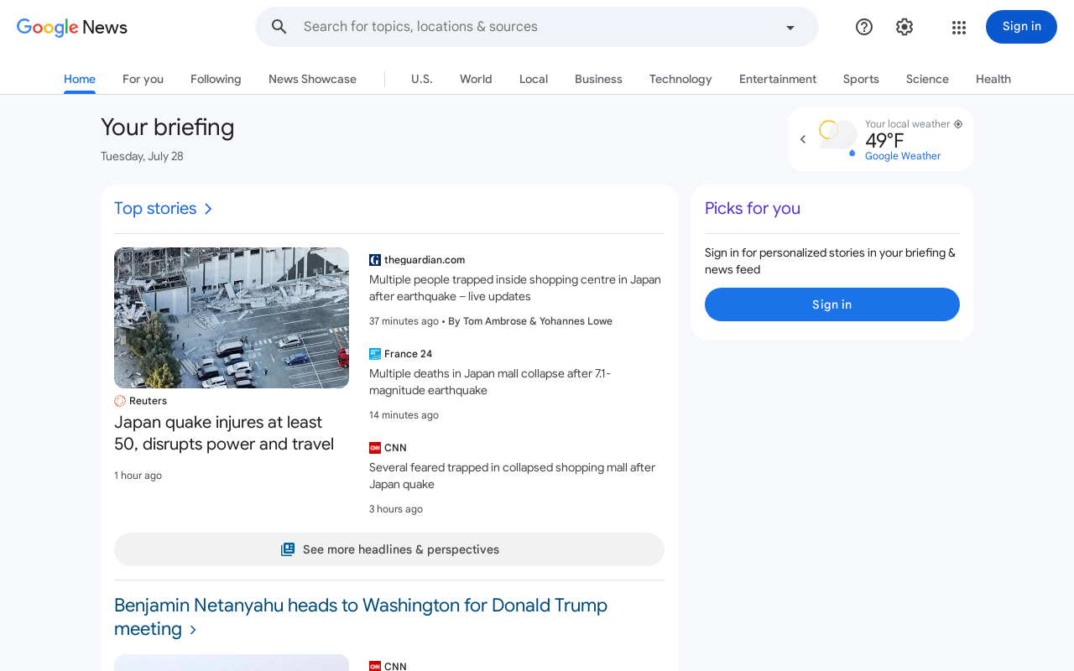This screenshot has width=1074, height=671.
Task: Click the France 24 source name
Action: point(408,354)
